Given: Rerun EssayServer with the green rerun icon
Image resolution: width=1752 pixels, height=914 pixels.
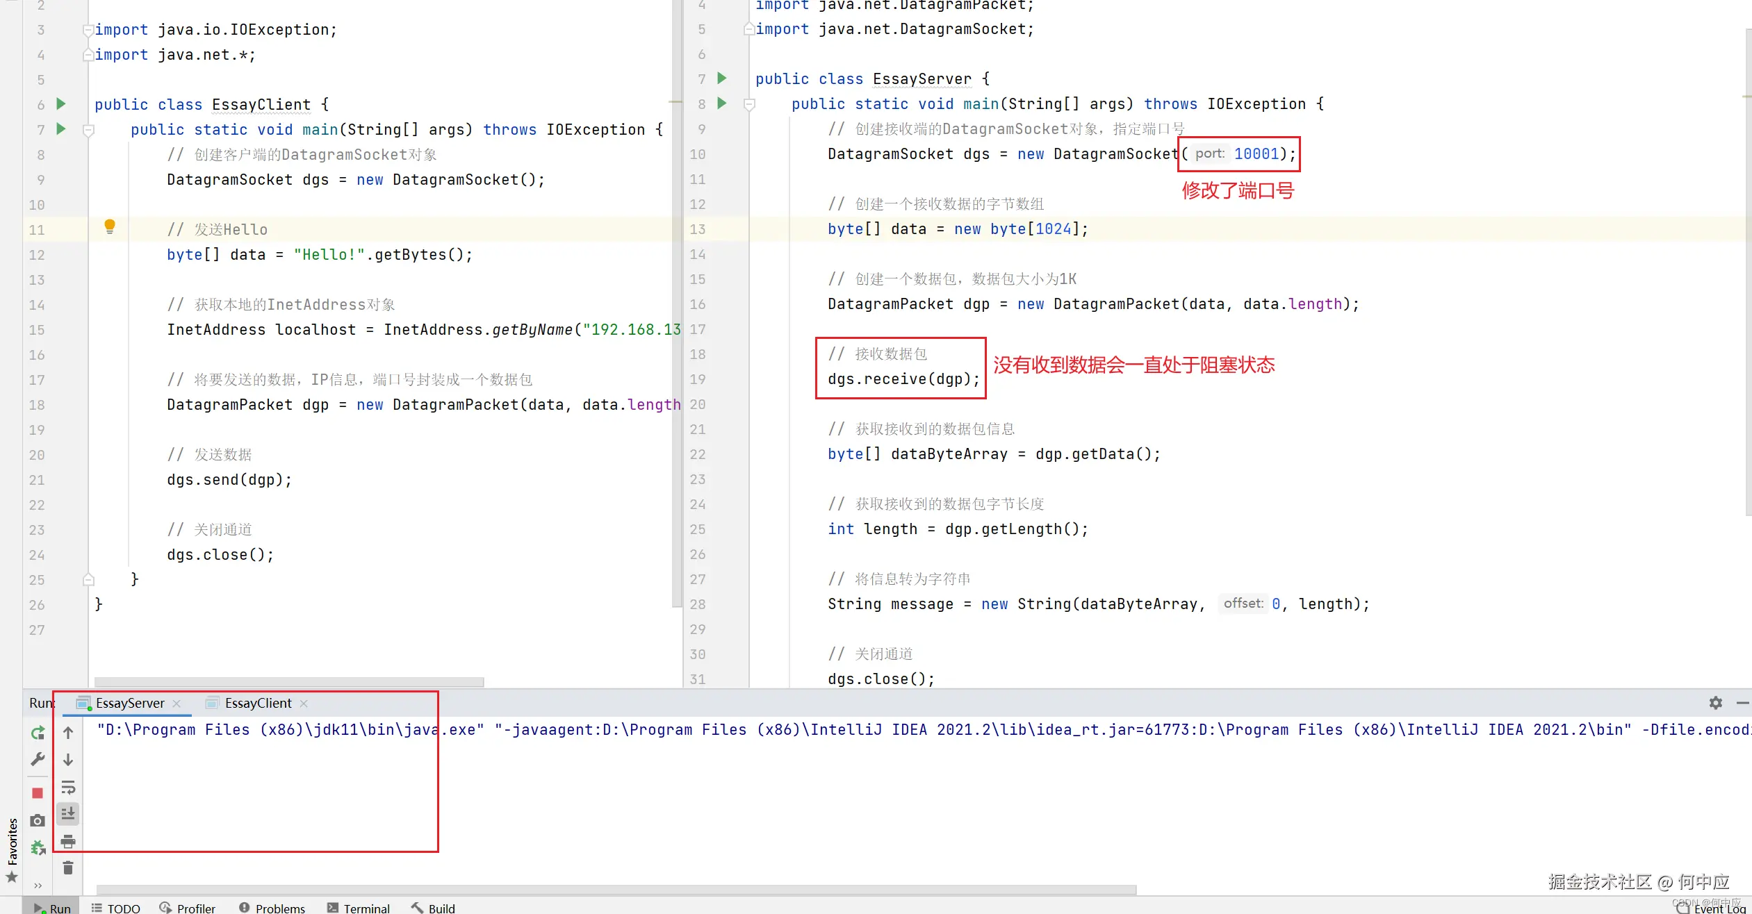Looking at the screenshot, I should (38, 732).
